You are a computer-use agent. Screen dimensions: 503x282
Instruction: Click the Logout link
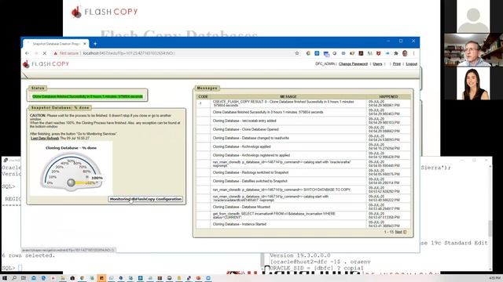412,64
